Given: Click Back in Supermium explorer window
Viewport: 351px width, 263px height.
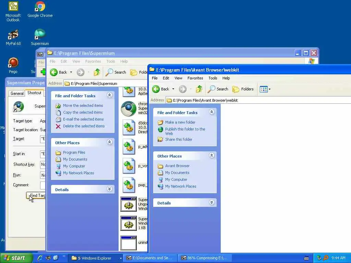Looking at the screenshot, I should (58, 72).
